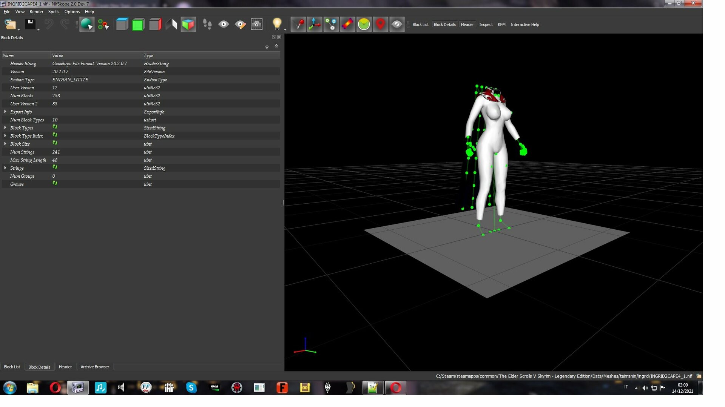The image size is (725, 407).
Task: Click refresh icon in Block Size row
Action: click(x=55, y=143)
